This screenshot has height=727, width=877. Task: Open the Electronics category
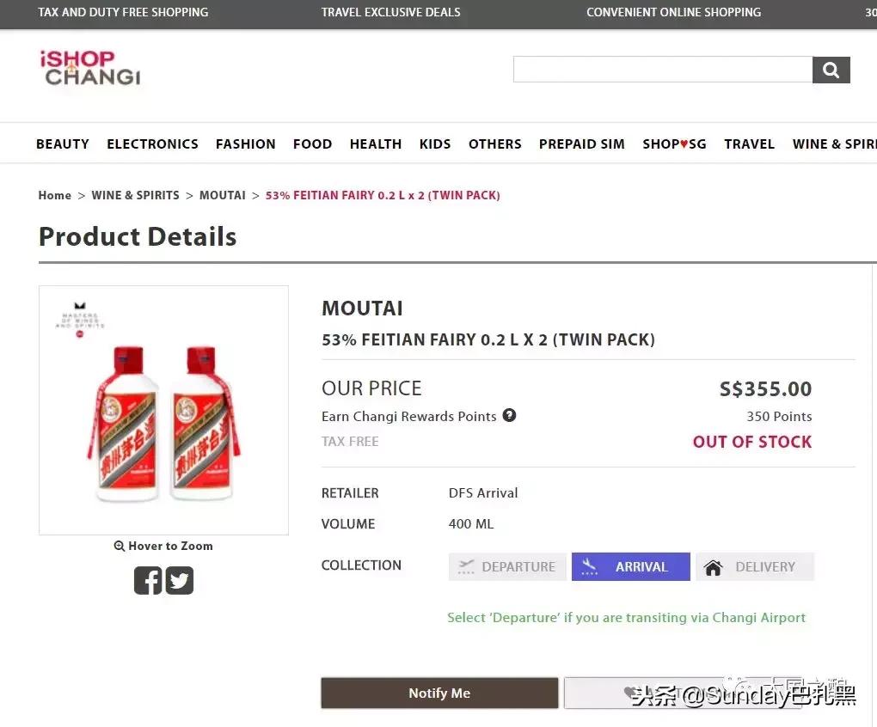pyautogui.click(x=152, y=144)
